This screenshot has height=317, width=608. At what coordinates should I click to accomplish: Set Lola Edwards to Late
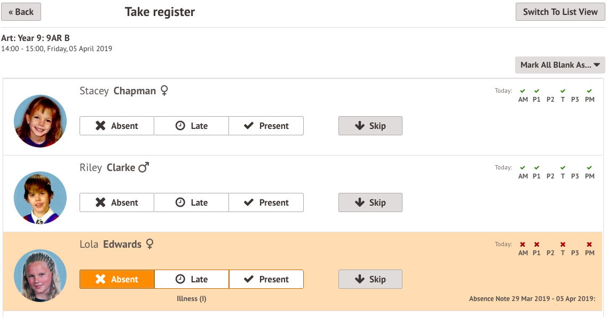(x=191, y=279)
